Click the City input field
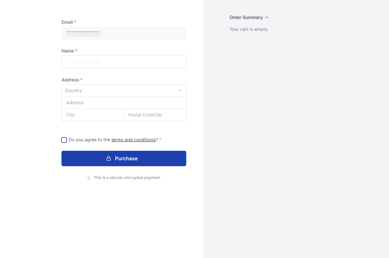389x258 pixels. pos(92,115)
